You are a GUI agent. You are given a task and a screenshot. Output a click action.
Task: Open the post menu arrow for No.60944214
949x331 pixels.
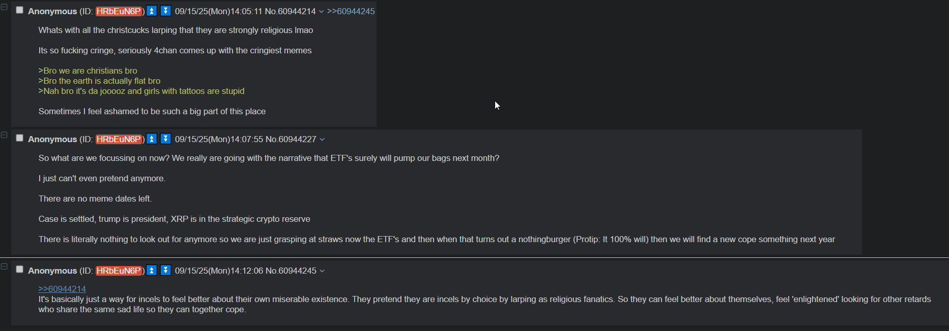[321, 12]
